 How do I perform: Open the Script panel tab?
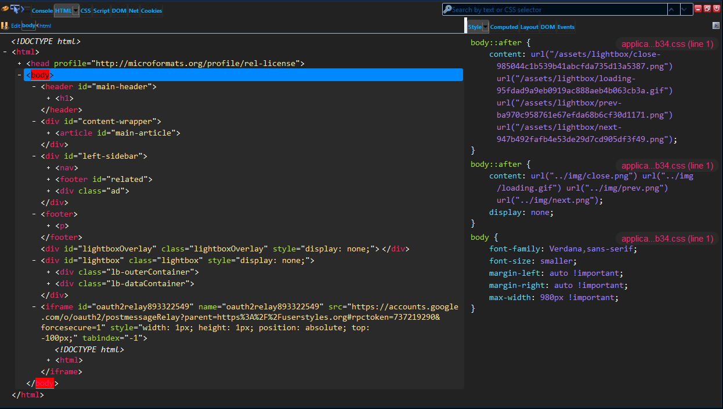click(x=101, y=10)
